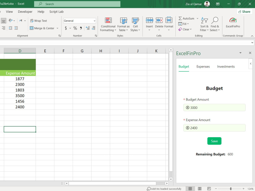Open the Developer ribbon tab
This screenshot has height=191, width=255.
coord(25,12)
